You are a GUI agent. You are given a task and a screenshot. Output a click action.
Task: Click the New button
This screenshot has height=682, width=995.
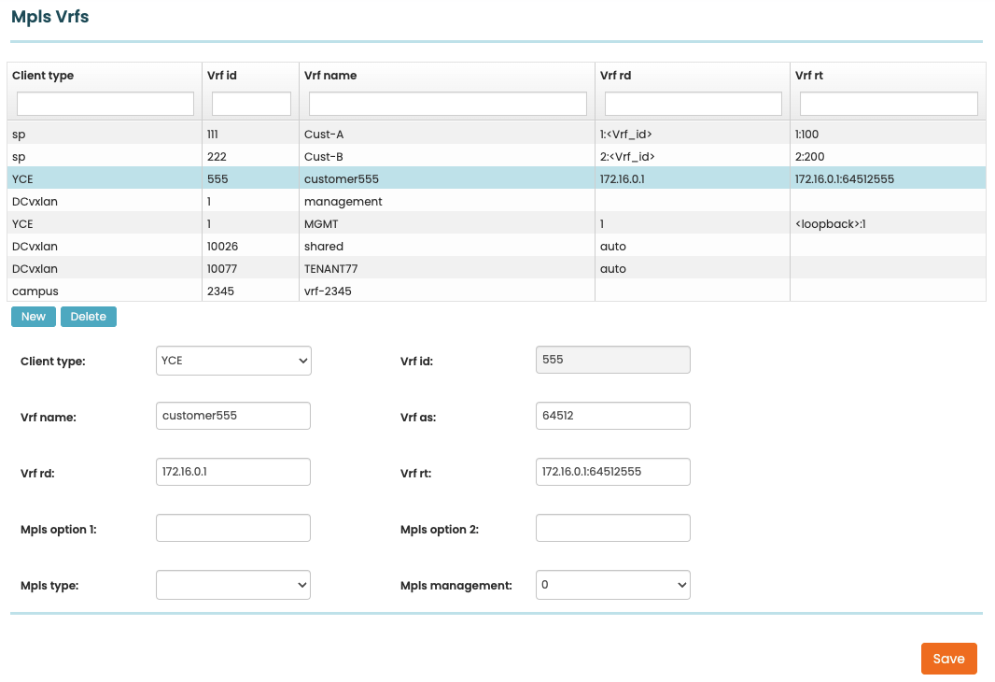tap(34, 317)
